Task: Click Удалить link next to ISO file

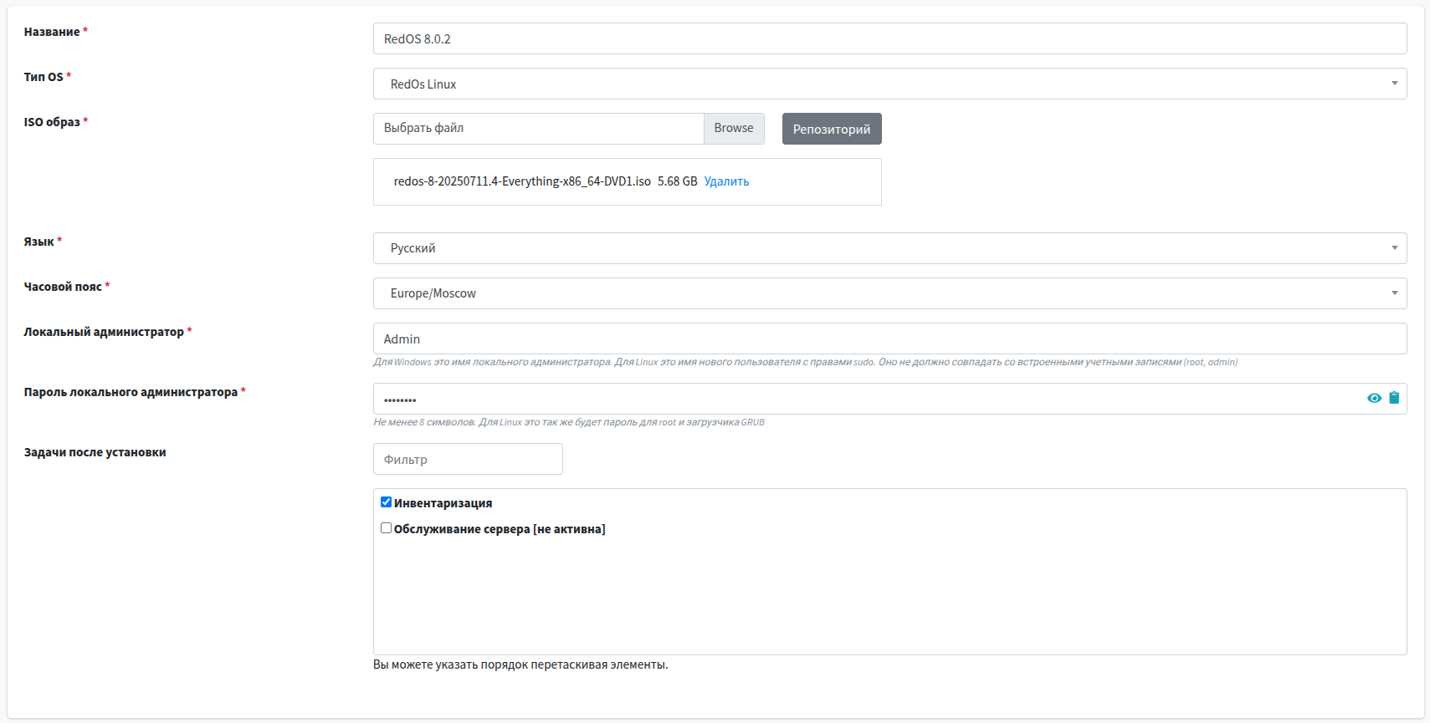Action: point(726,181)
